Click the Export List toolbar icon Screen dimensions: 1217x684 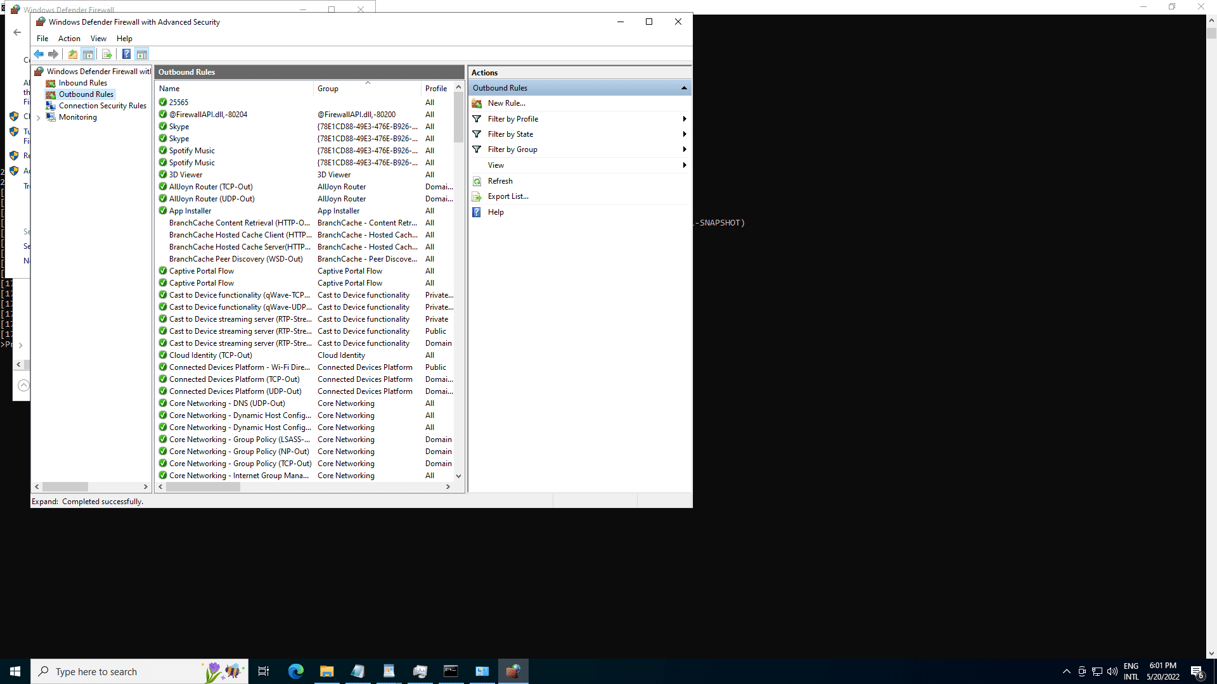point(106,54)
